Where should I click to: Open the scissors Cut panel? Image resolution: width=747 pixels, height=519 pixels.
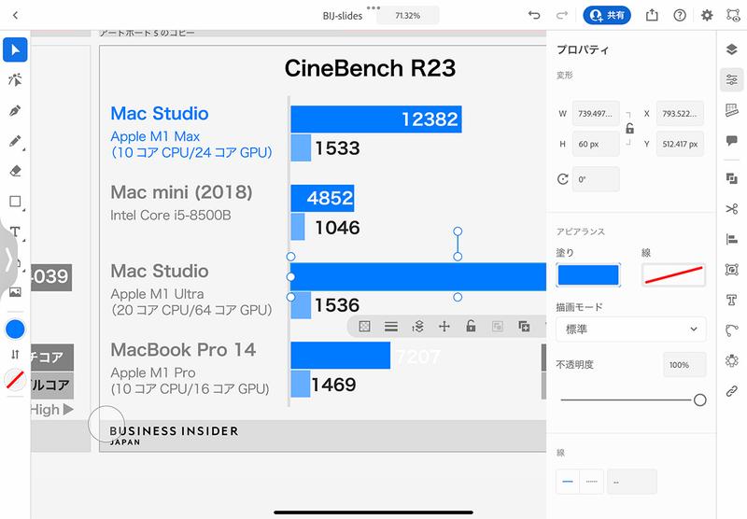(732, 208)
